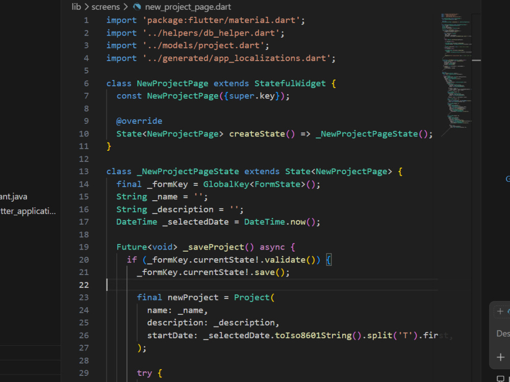The width and height of the screenshot is (510, 382).
Task: Place cursor on empty line 22
Action: click(x=272, y=285)
